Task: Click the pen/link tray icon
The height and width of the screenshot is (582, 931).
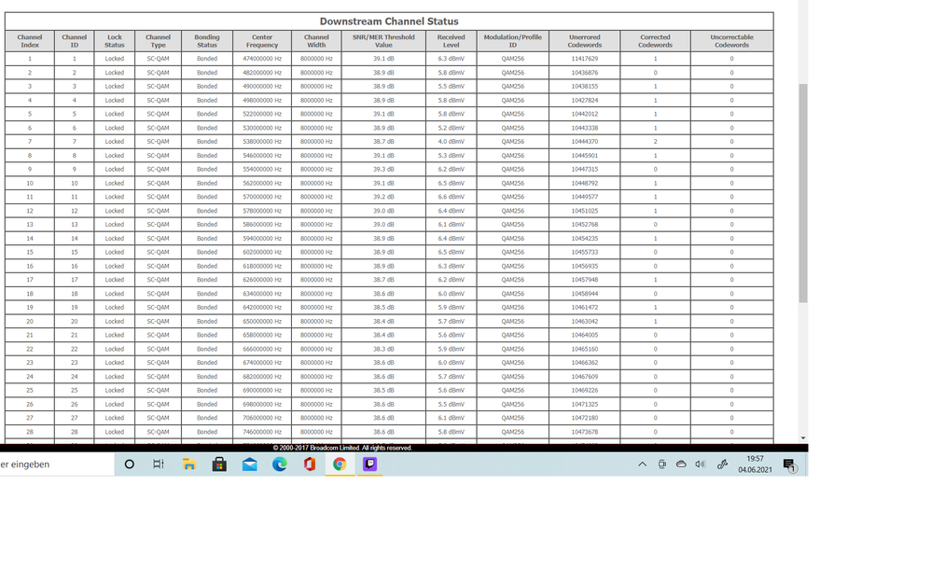Action: [x=722, y=464]
